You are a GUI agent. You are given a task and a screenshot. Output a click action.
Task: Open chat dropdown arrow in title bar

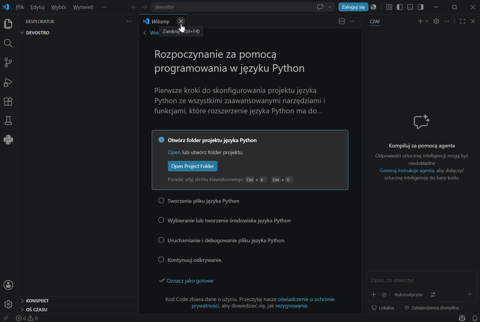click(x=330, y=7)
